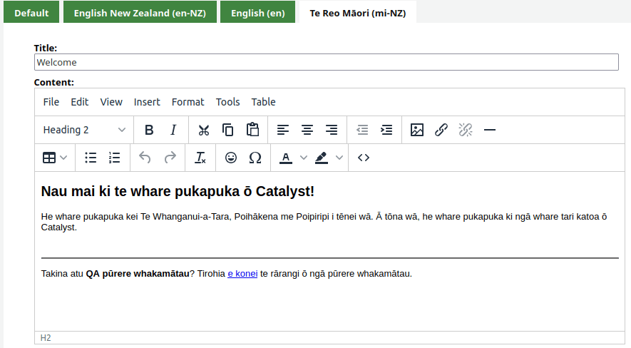Click the paragraph starting 'He whare pukapuka kei'
The image size is (631, 348).
(x=324, y=222)
